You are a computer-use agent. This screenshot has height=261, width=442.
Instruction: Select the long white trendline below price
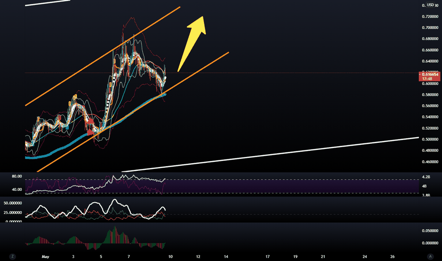coord(270,155)
